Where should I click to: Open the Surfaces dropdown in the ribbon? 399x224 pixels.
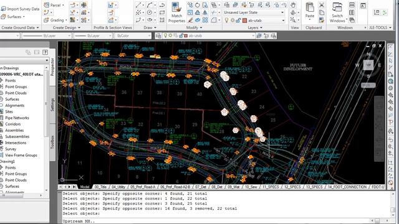pos(13,17)
